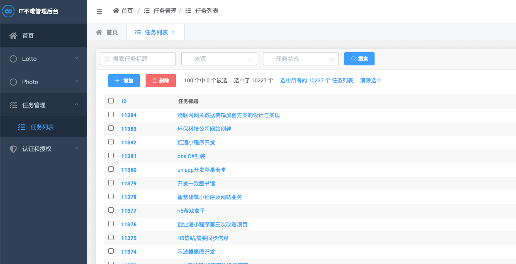The width and height of the screenshot is (516, 264).
Task: Click the 清除选中 link
Action: click(371, 81)
